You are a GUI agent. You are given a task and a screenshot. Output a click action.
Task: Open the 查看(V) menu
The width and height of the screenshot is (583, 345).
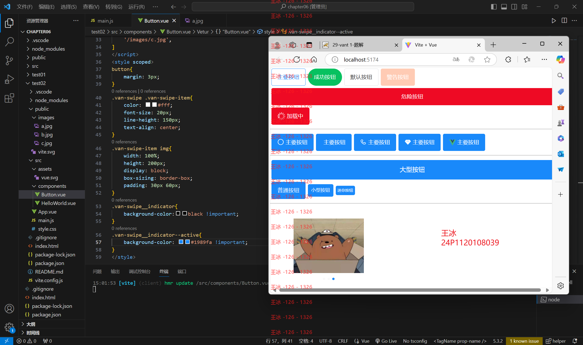tap(91, 7)
